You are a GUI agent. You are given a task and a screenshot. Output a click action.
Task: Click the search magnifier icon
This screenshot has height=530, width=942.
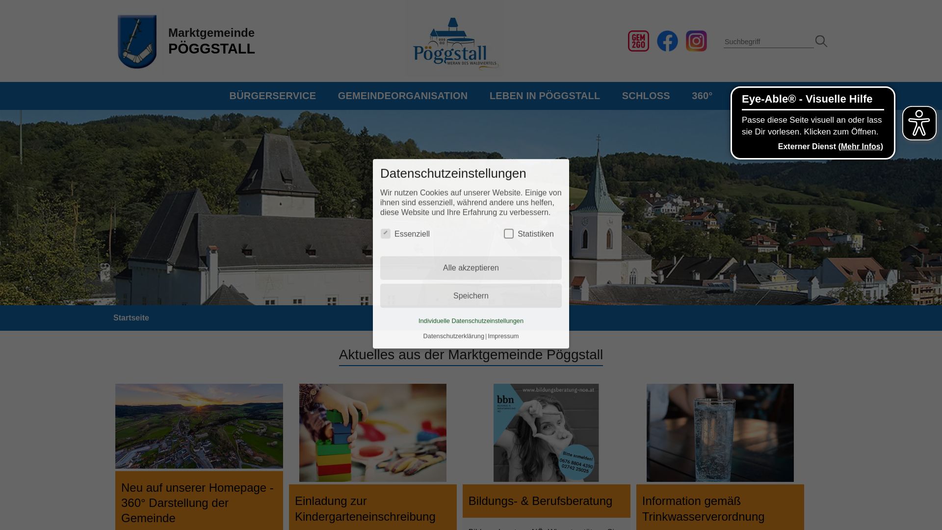821,41
